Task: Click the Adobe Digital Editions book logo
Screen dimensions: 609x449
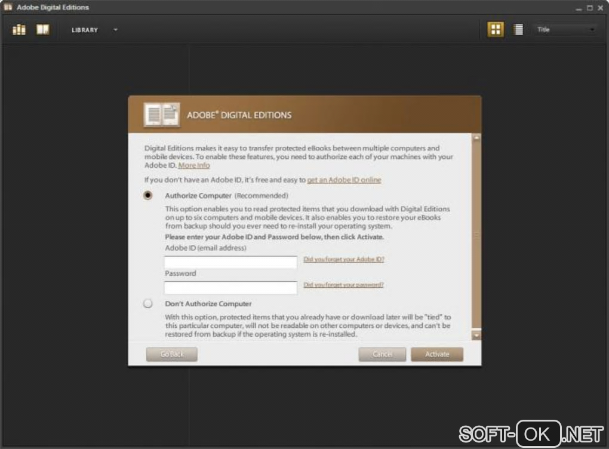Action: click(162, 115)
